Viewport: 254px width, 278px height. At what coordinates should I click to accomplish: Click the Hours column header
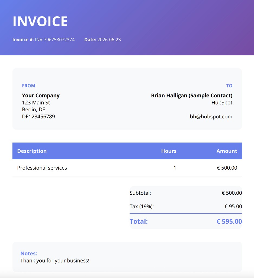[x=169, y=151]
